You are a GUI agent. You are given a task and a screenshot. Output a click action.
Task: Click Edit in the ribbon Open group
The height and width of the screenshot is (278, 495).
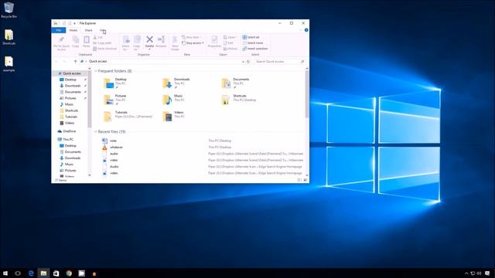coord(228,43)
